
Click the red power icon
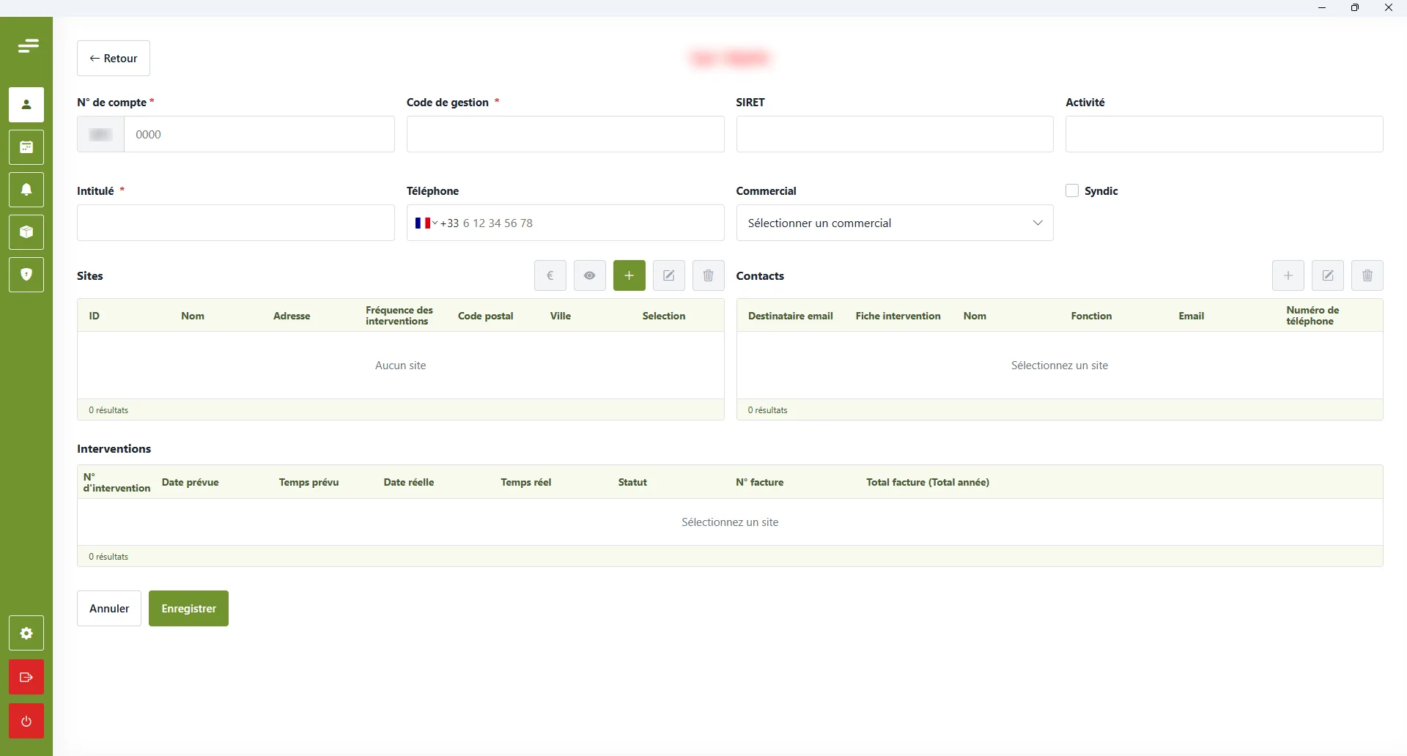coord(26,722)
